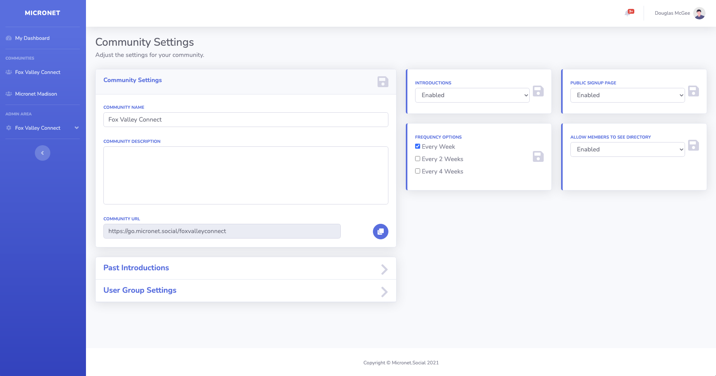Open the Introductions dropdown
Viewport: 716px width, 376px height.
coord(472,95)
